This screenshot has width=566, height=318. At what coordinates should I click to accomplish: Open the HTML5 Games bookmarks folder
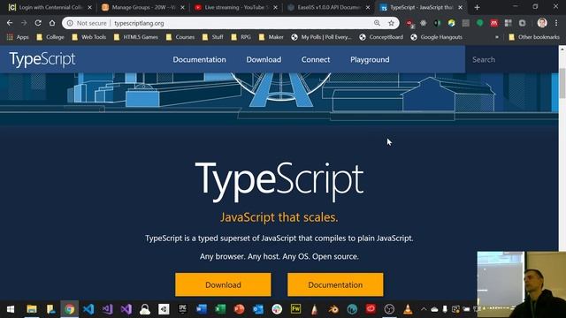tap(135, 37)
